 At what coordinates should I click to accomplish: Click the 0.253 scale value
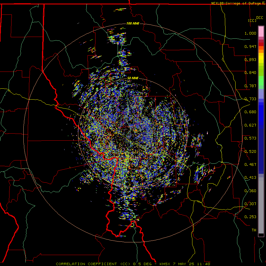tap(250, 217)
